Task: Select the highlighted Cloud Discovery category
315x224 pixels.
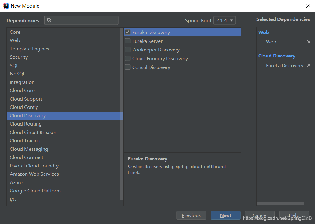Action: point(63,116)
